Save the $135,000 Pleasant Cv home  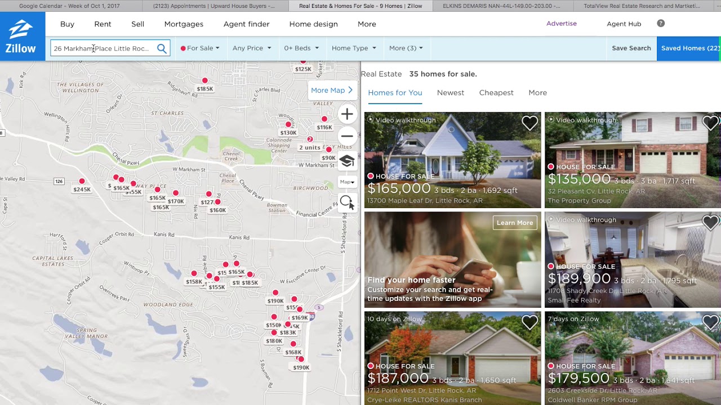click(x=710, y=123)
